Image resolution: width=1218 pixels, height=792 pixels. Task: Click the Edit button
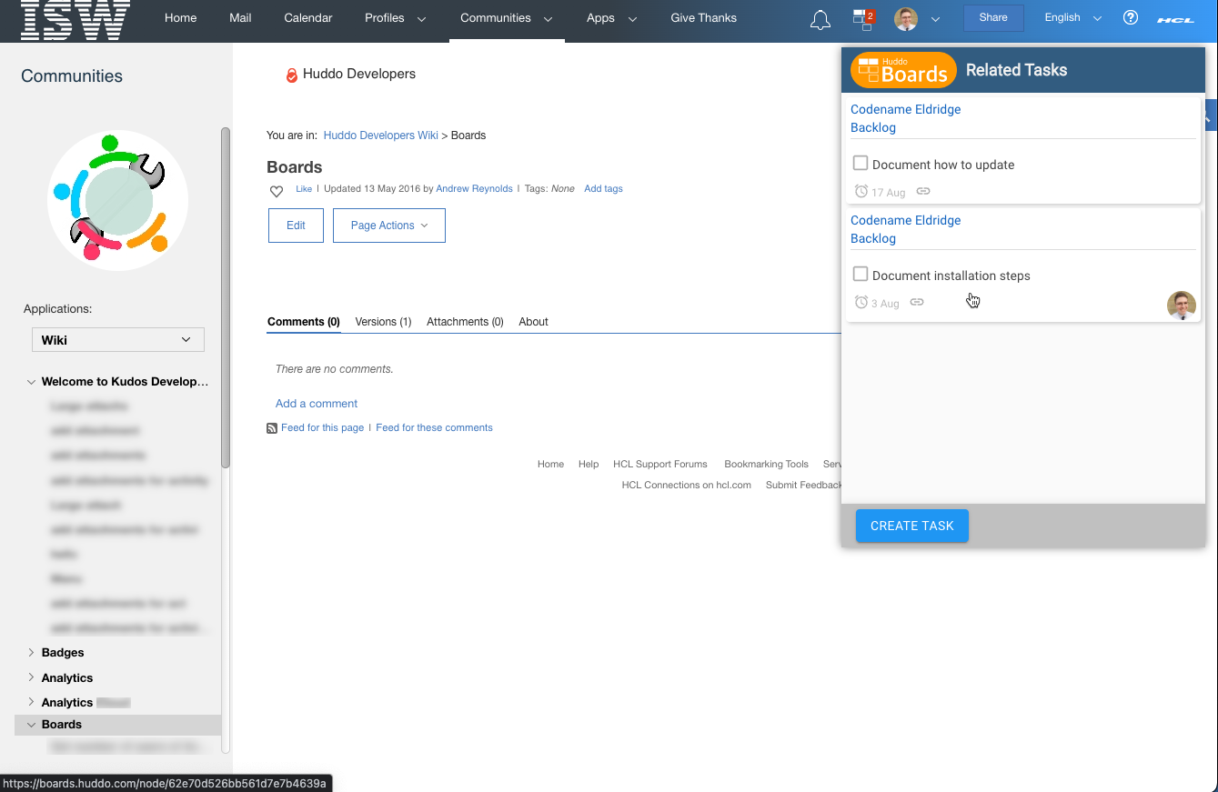296,226
